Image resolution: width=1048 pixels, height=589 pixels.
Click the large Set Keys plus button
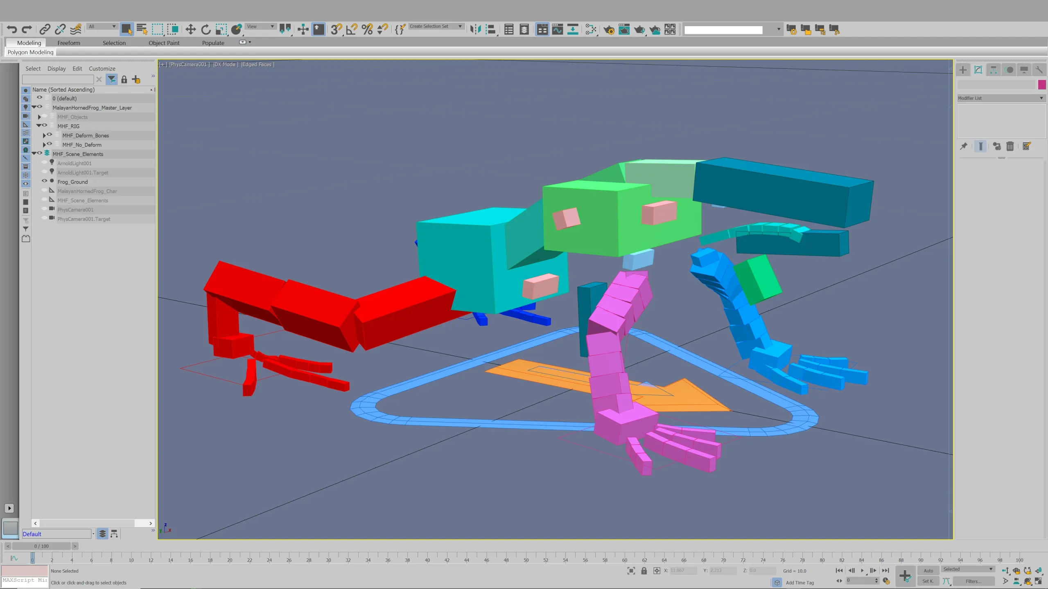[x=905, y=576]
